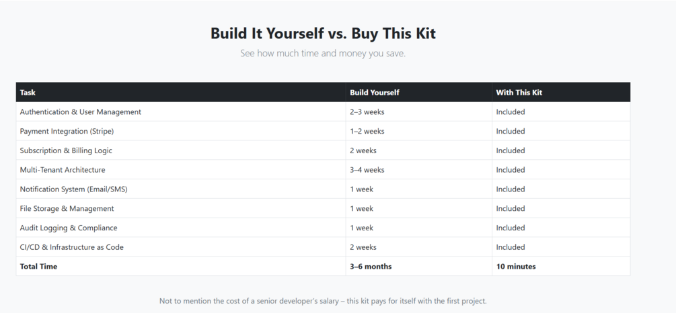Click the '10 minutes' total cell
Viewport: 676px width, 313px height.
(x=516, y=267)
